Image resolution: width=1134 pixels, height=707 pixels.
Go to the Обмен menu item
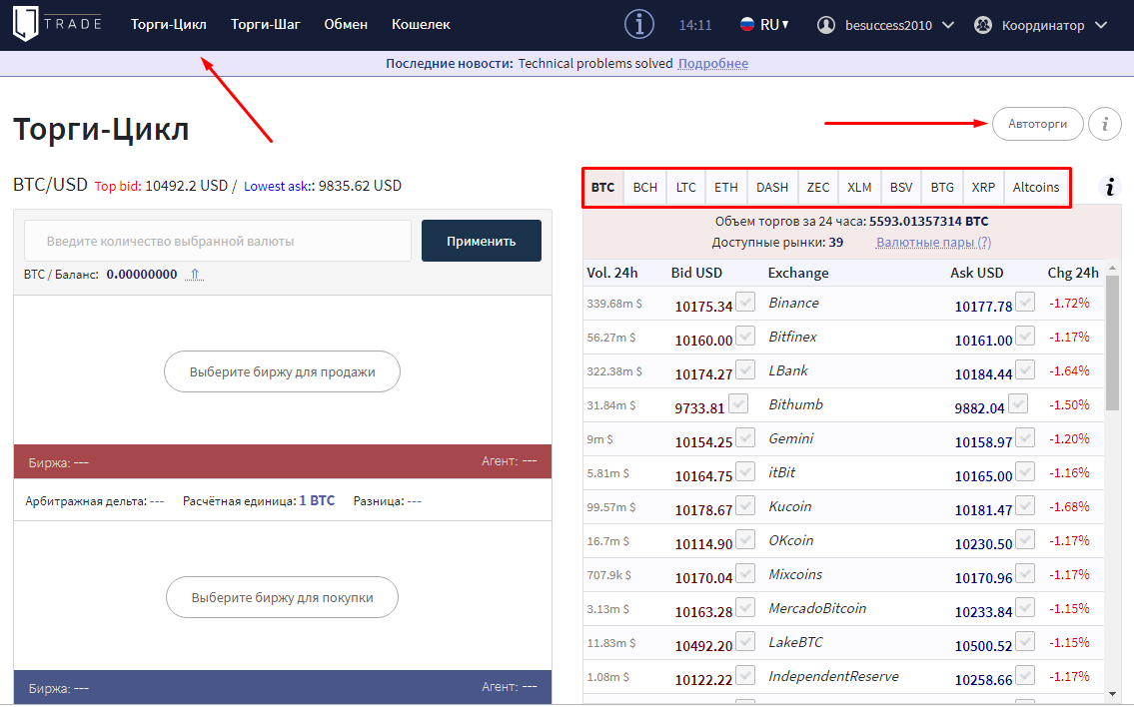346,25
